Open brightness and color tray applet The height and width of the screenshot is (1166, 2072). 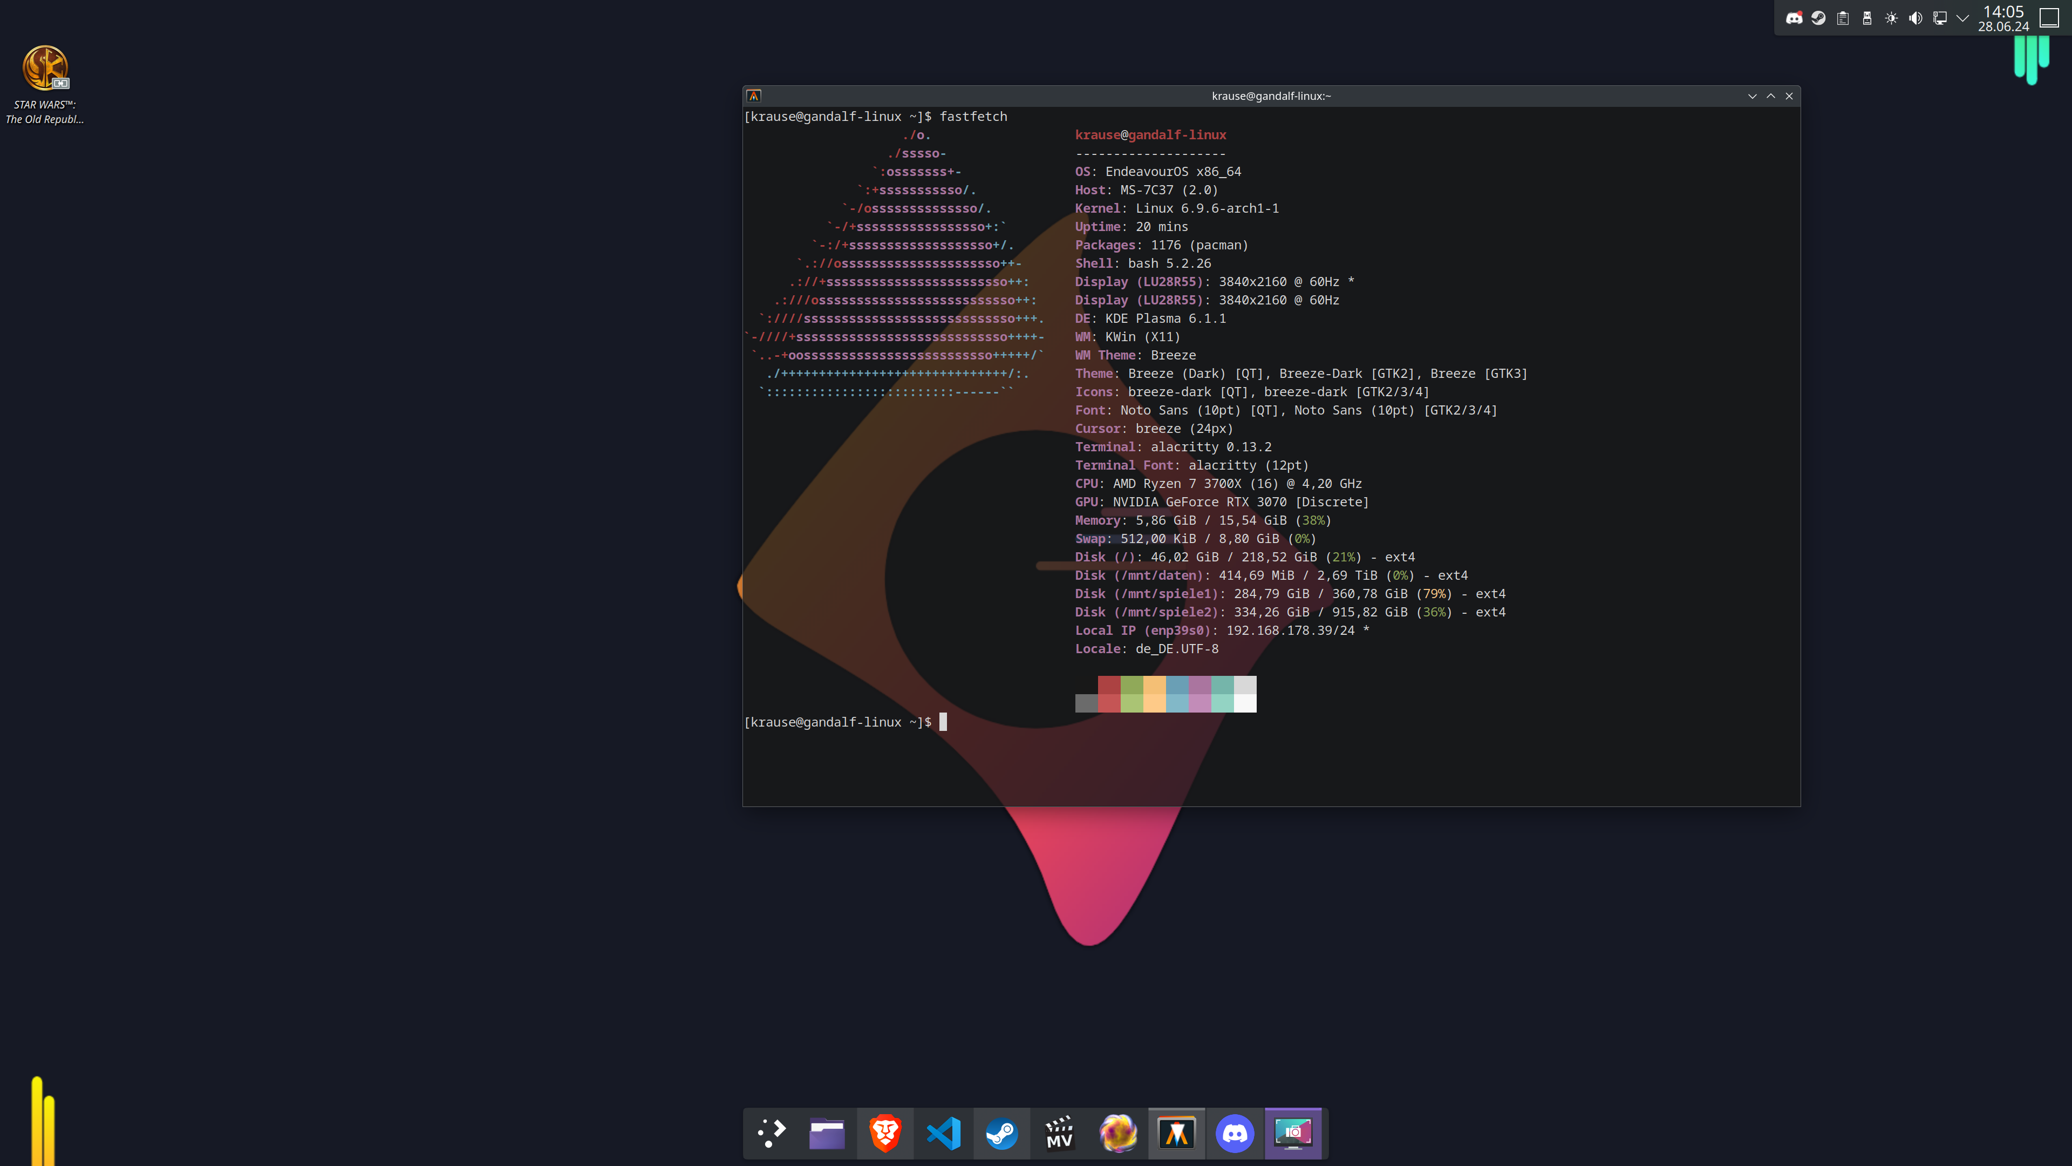point(1891,18)
